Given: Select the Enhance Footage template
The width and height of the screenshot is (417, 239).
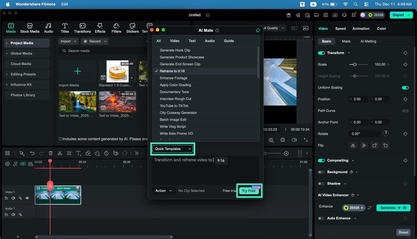Looking at the screenshot, I should pos(173,78).
